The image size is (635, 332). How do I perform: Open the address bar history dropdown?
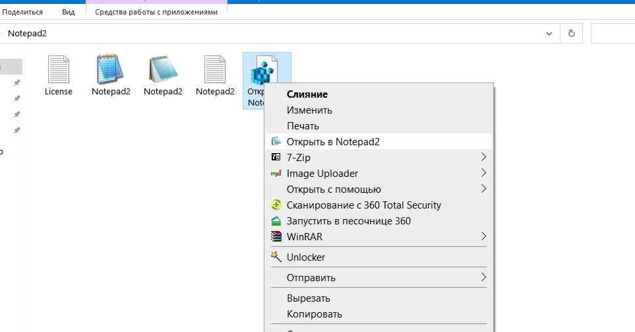click(x=550, y=33)
